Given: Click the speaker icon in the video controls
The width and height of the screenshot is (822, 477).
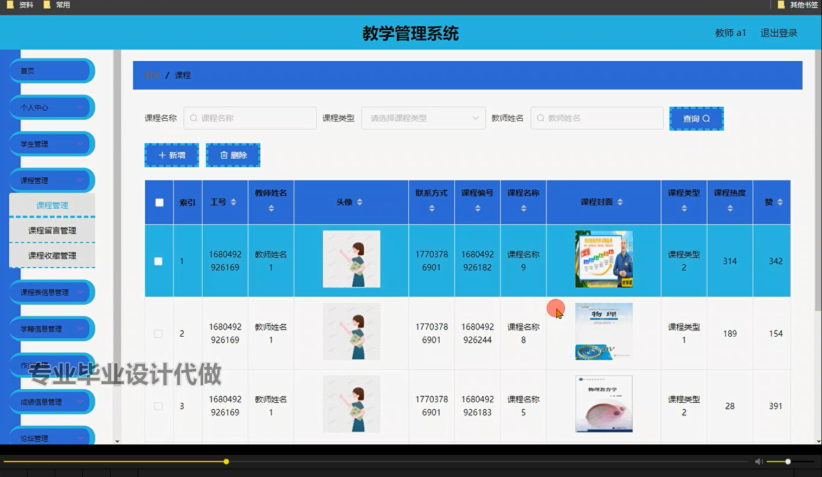Looking at the screenshot, I should click(x=759, y=461).
